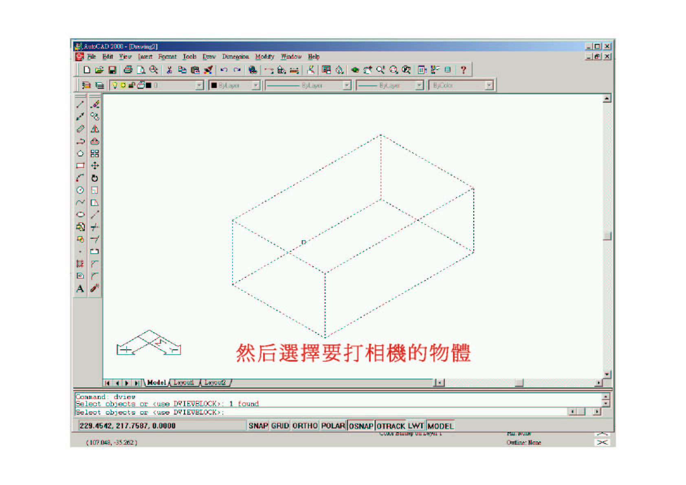This screenshot has width=686, height=485.
Task: Open the View menu
Action: (x=125, y=57)
